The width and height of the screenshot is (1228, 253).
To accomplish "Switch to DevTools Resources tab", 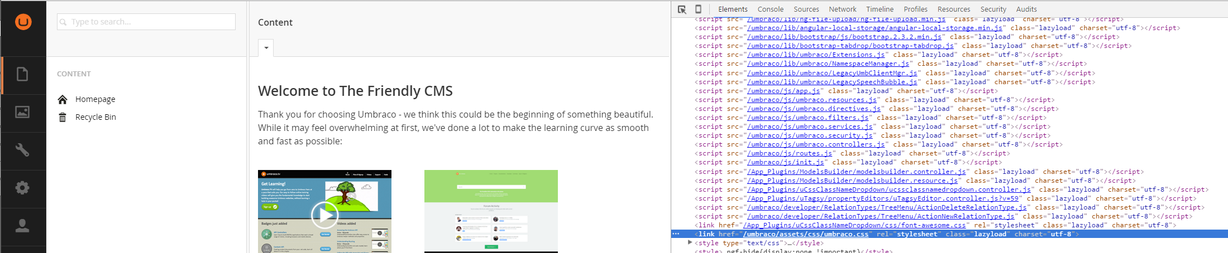I will coord(954,9).
